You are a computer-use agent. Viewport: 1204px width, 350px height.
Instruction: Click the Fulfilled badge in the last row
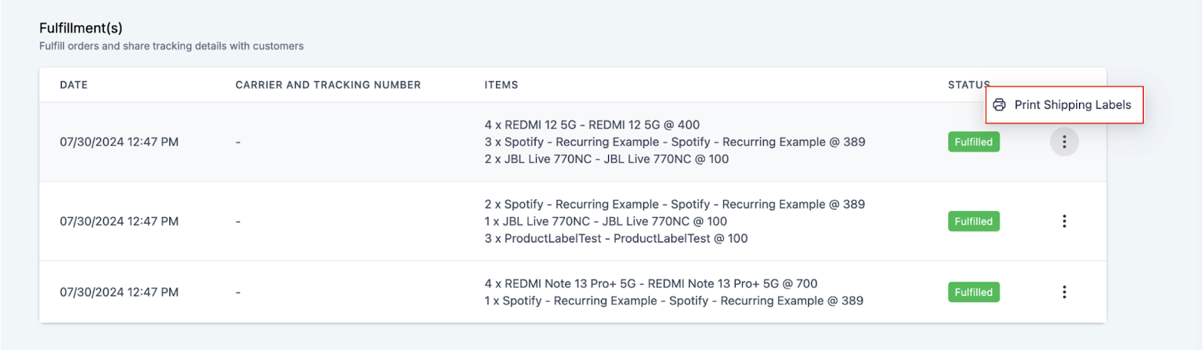pyautogui.click(x=974, y=292)
